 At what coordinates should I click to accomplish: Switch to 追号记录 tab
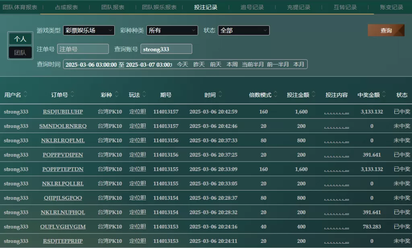click(252, 7)
